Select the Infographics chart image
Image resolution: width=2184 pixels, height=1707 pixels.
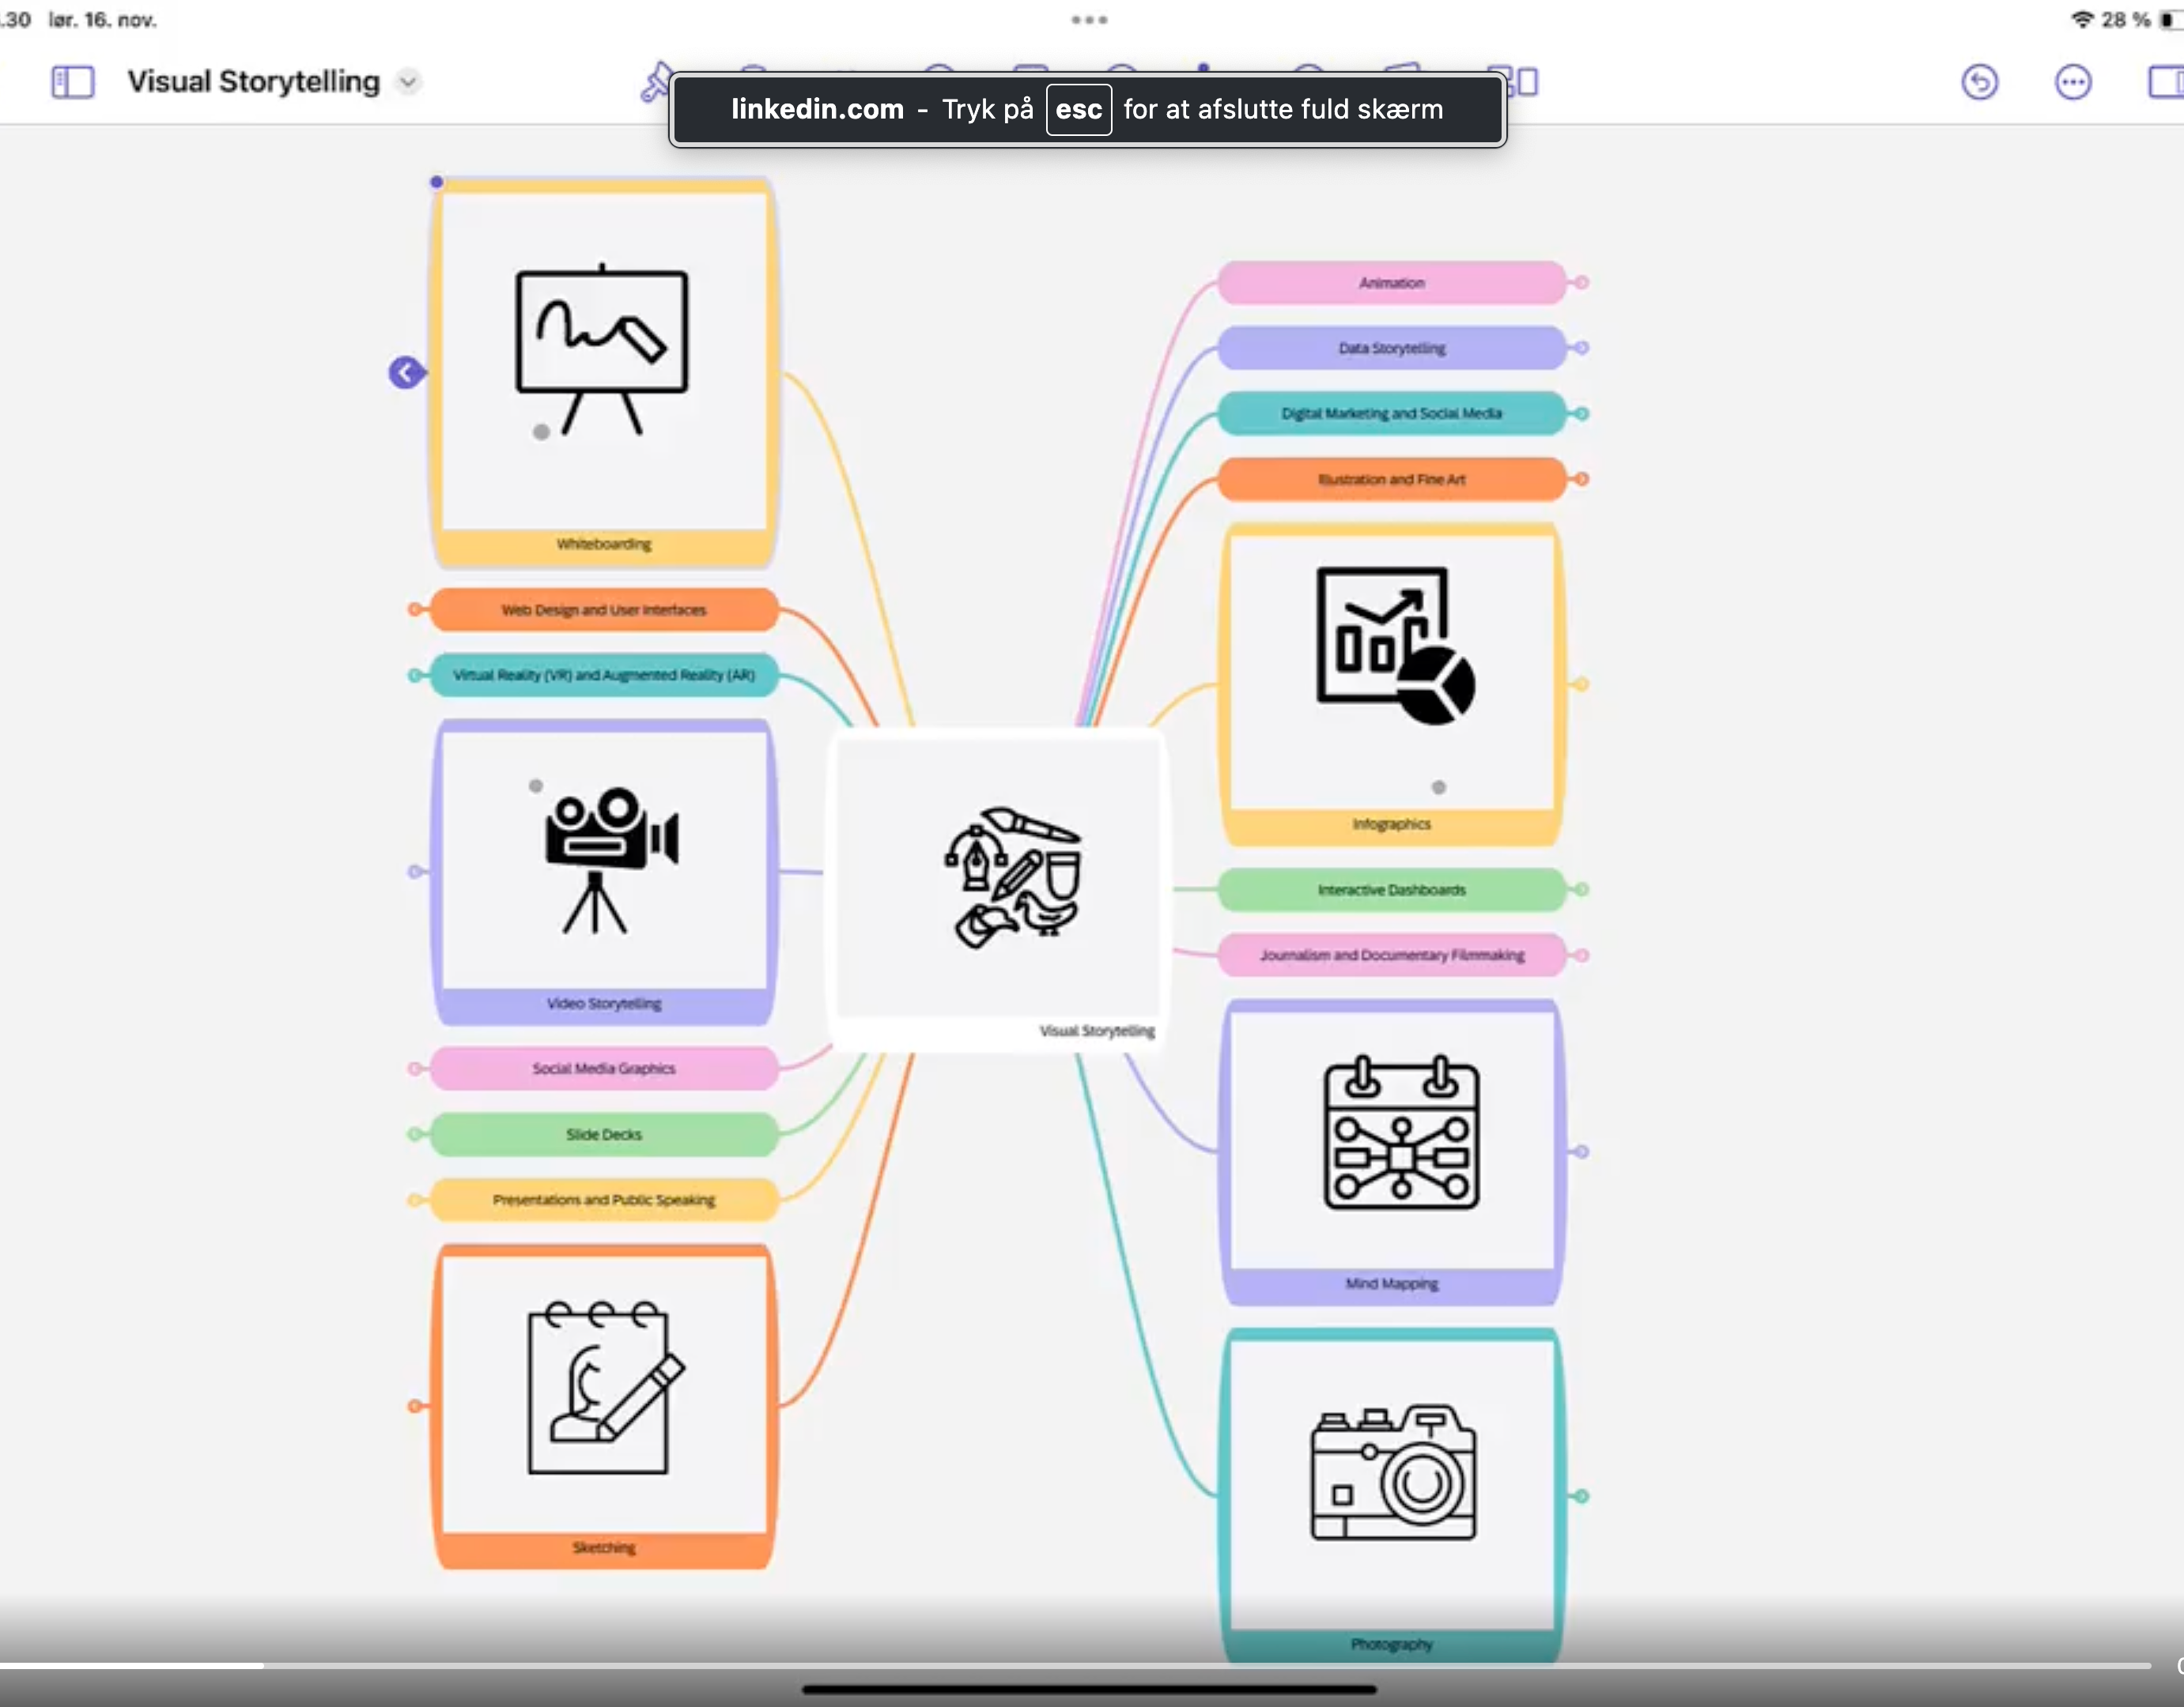coord(1395,646)
